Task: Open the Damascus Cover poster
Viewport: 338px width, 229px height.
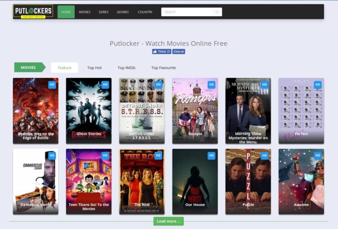Action: click(x=36, y=181)
